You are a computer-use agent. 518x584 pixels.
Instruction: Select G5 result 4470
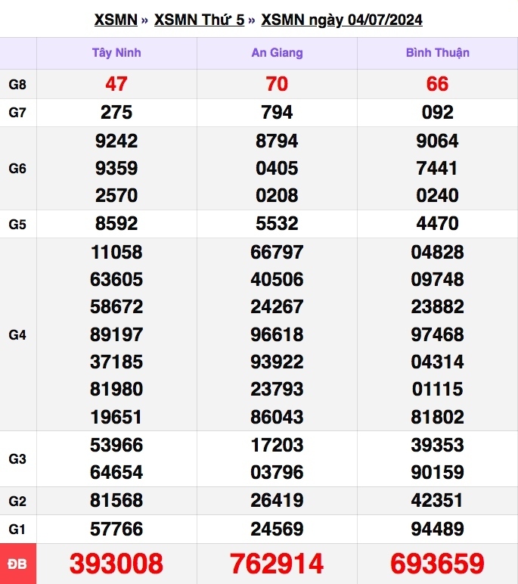click(x=437, y=223)
